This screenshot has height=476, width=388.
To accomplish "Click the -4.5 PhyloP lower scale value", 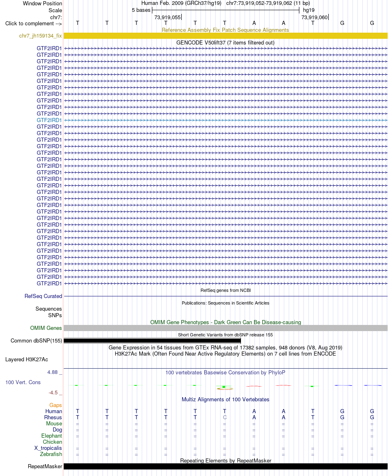I will pyautogui.click(x=53, y=393).
